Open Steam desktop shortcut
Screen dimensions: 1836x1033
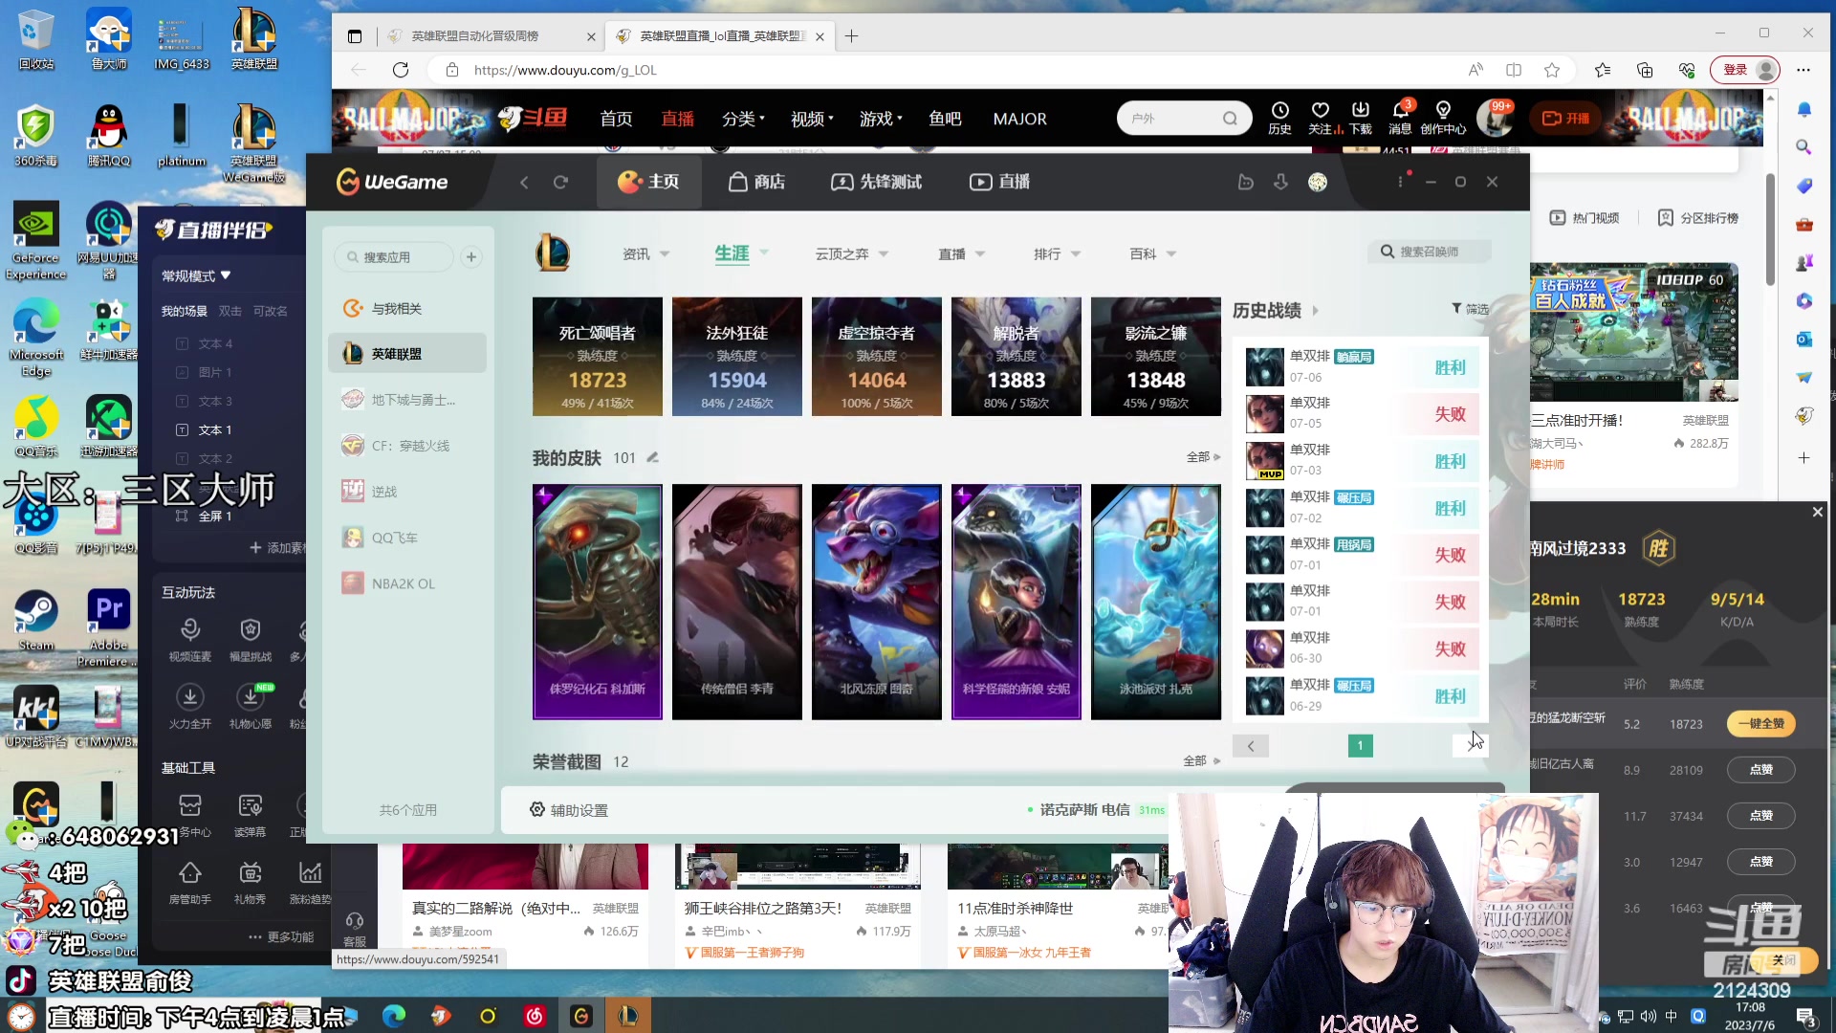coord(36,620)
